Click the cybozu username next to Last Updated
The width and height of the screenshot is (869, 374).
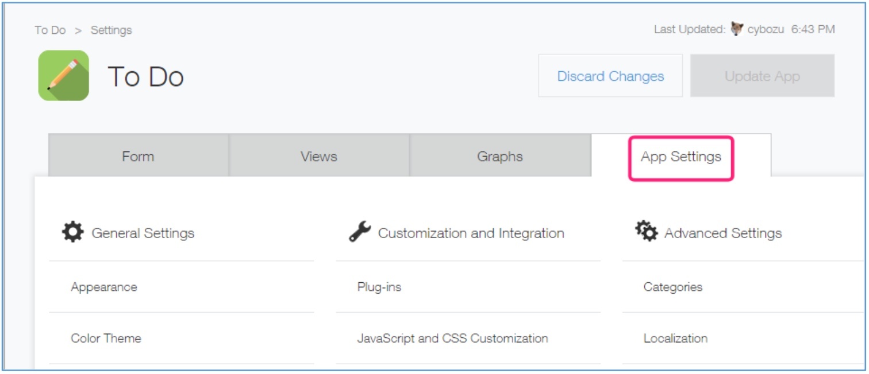coord(766,29)
